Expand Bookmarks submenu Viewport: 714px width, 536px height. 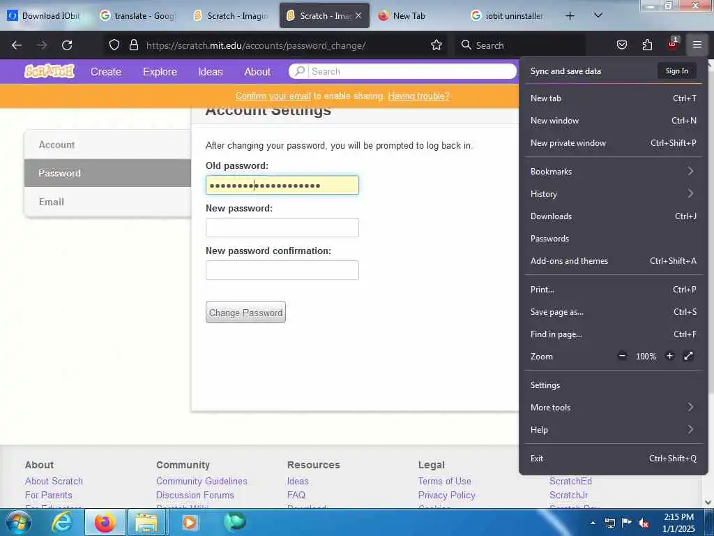click(612, 172)
